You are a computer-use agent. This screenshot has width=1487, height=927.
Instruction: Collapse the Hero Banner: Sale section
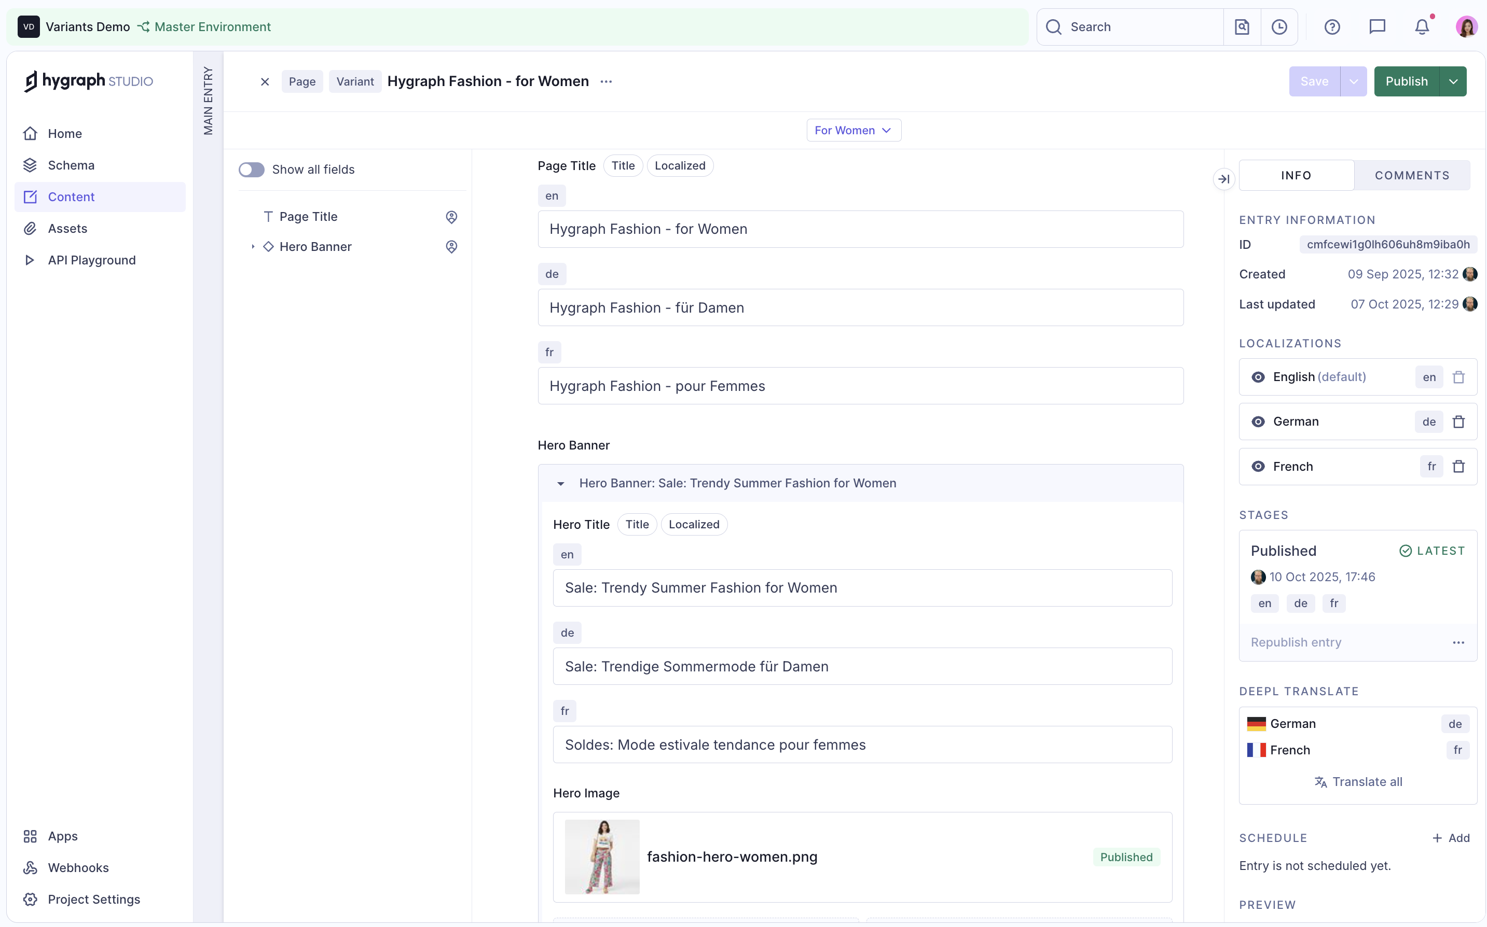[560, 483]
